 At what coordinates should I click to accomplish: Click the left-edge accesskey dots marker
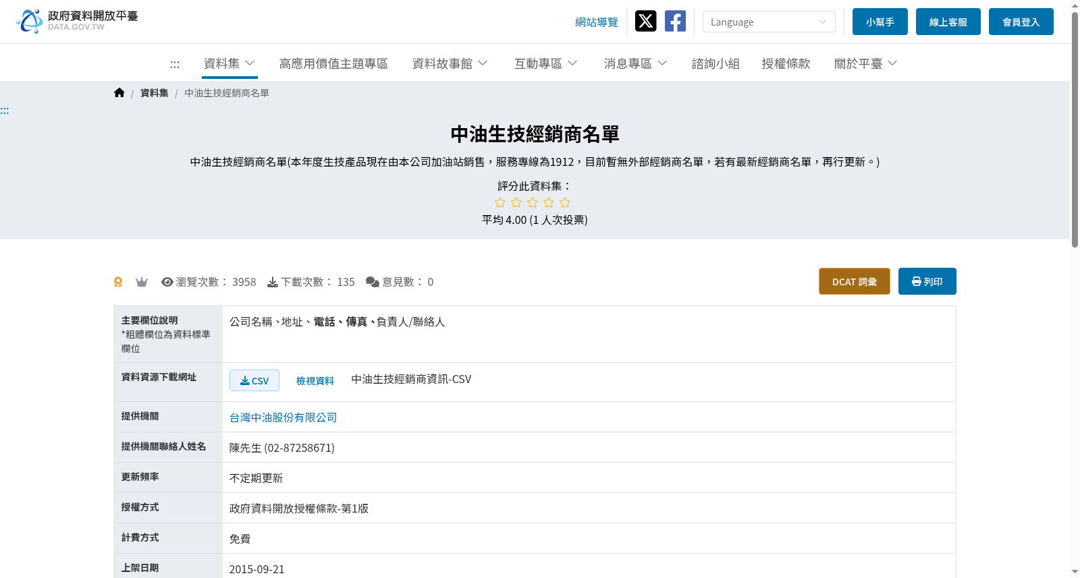(5, 111)
